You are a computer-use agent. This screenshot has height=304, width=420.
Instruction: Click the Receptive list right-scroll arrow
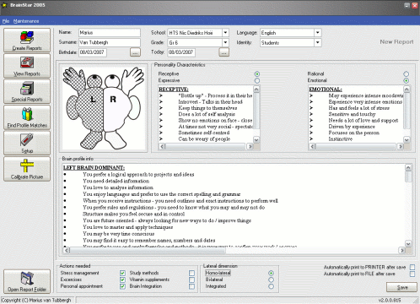click(x=250, y=146)
